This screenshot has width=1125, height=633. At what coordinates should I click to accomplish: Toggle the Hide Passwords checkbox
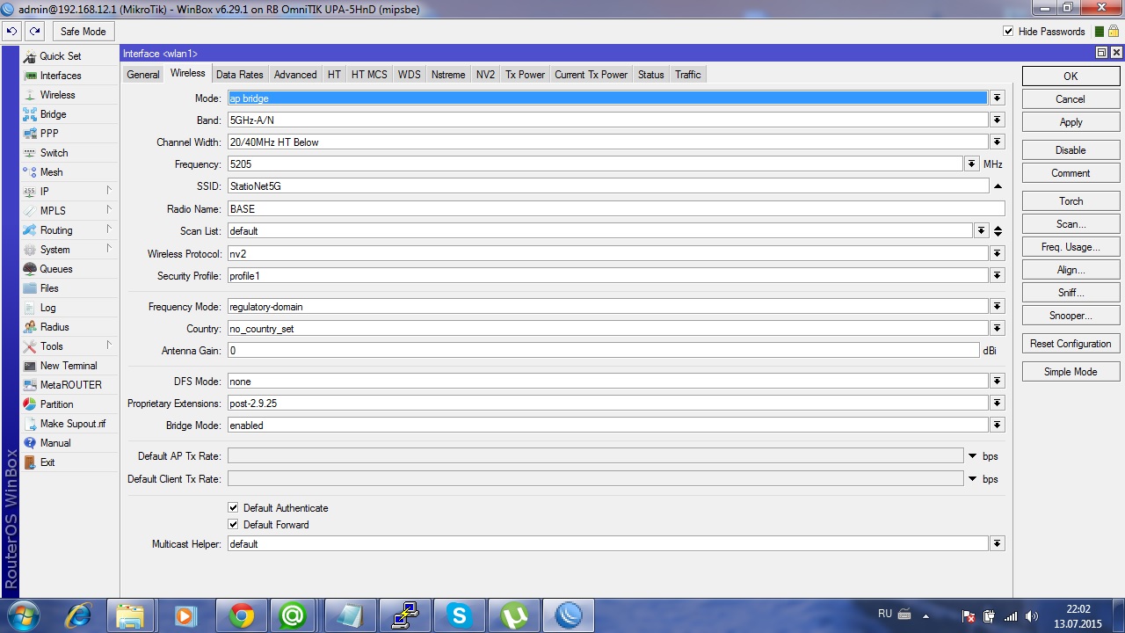[x=1008, y=32]
